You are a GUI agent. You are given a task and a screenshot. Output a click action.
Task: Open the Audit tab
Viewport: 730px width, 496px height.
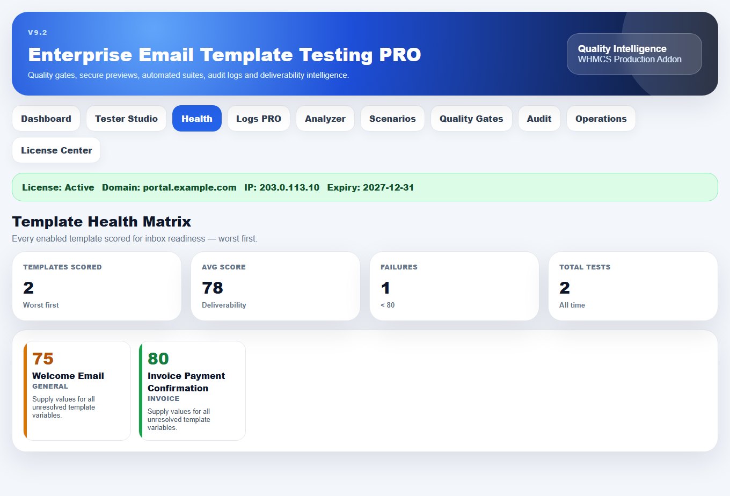pos(539,119)
